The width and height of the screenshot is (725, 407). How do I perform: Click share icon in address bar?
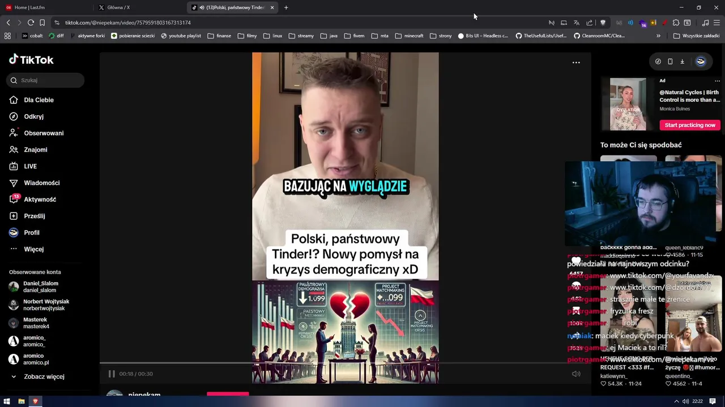(x=589, y=23)
